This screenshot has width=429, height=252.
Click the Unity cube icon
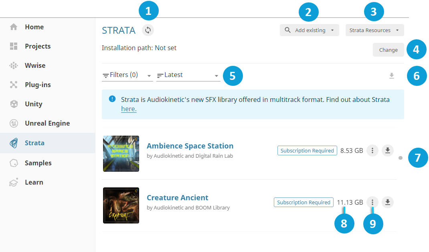pos(14,104)
